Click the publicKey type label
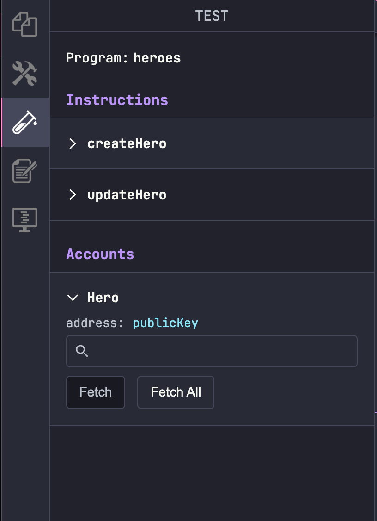The height and width of the screenshot is (521, 377). [x=165, y=323]
